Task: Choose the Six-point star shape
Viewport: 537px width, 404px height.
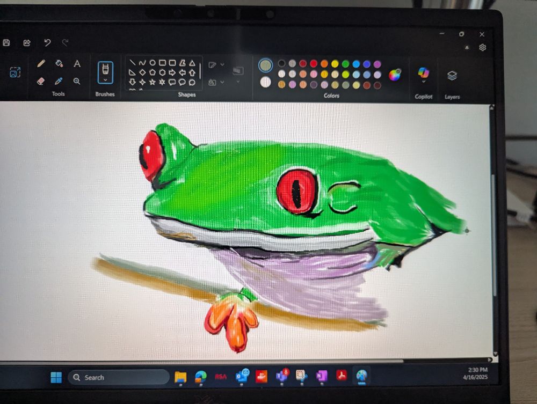Action: (x=162, y=82)
